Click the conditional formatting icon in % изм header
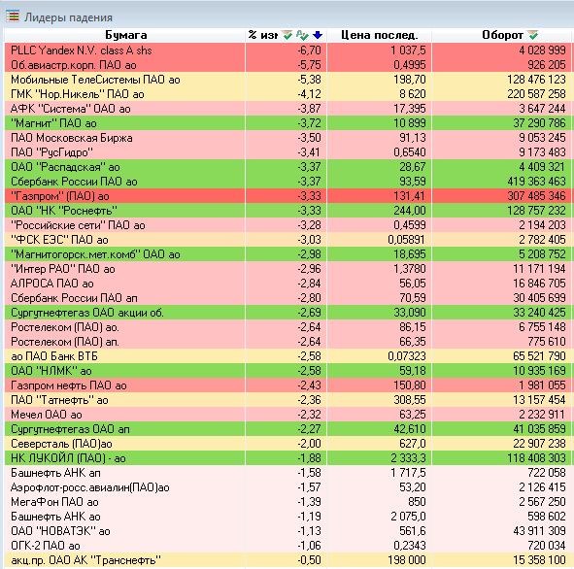Viewport: 574px width, 569px height. coord(302,35)
